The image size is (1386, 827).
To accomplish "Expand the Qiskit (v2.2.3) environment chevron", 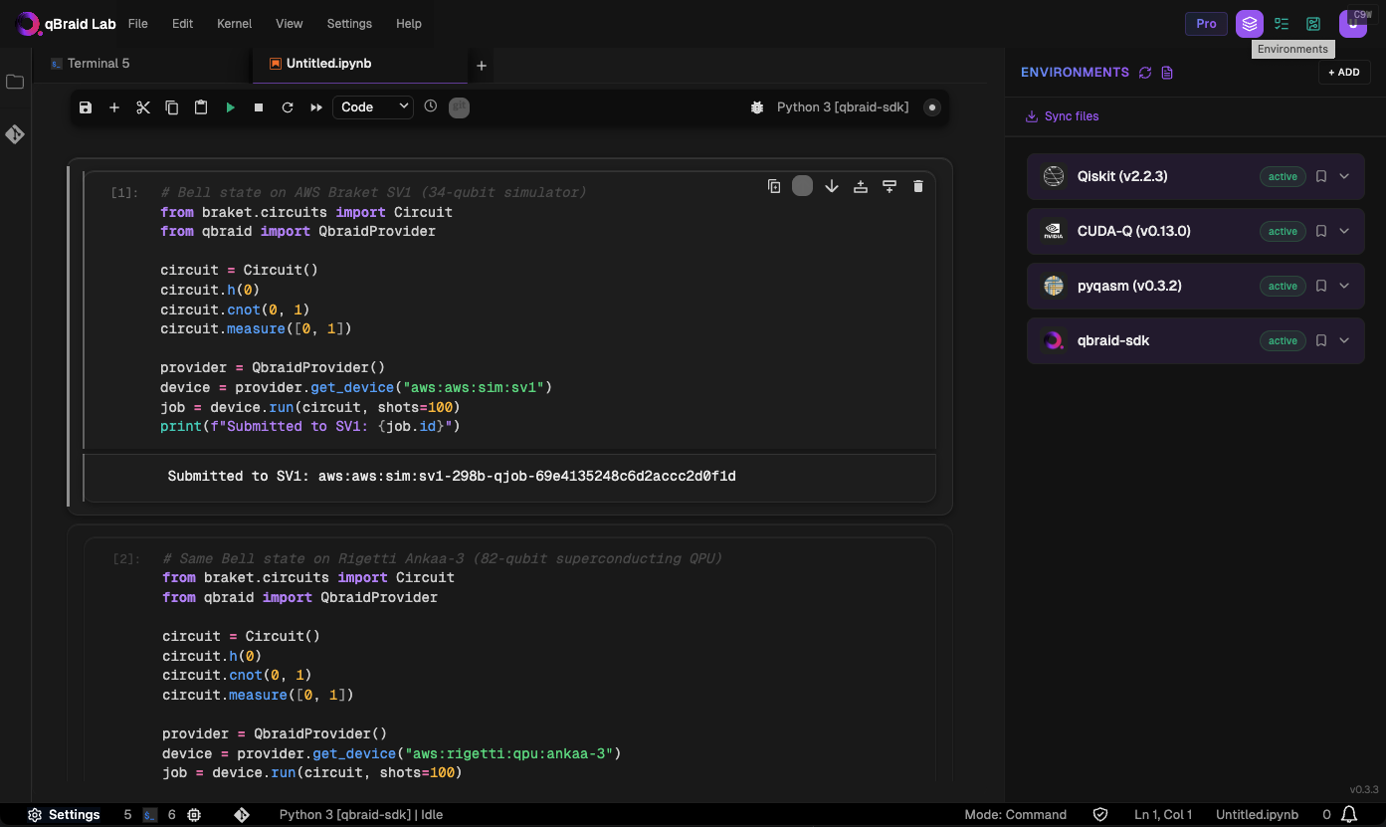I will 1344,176.
